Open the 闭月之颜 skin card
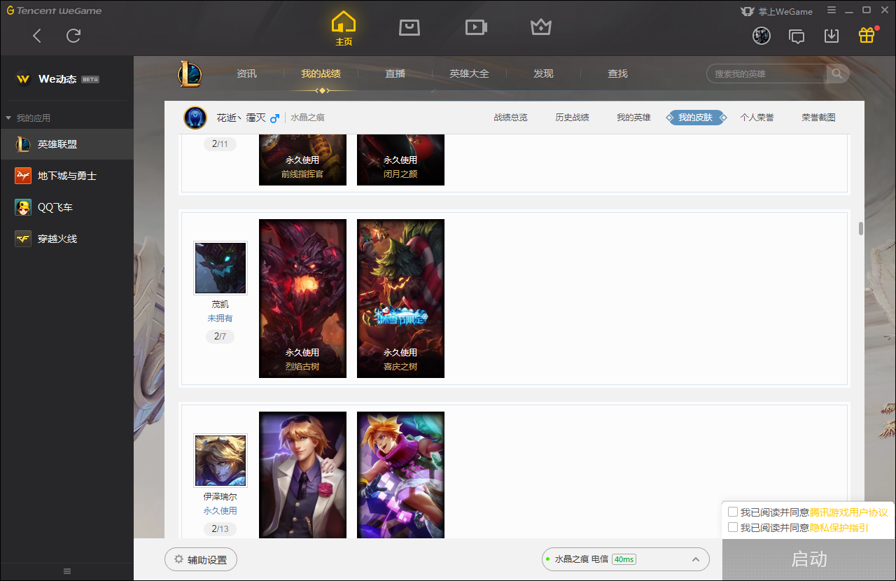 coord(400,160)
